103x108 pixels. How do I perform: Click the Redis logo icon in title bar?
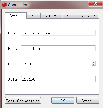4,5
